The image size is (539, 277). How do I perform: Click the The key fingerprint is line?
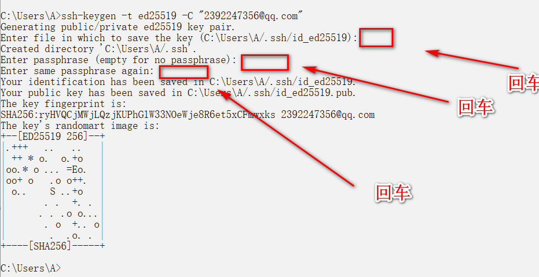click(64, 104)
